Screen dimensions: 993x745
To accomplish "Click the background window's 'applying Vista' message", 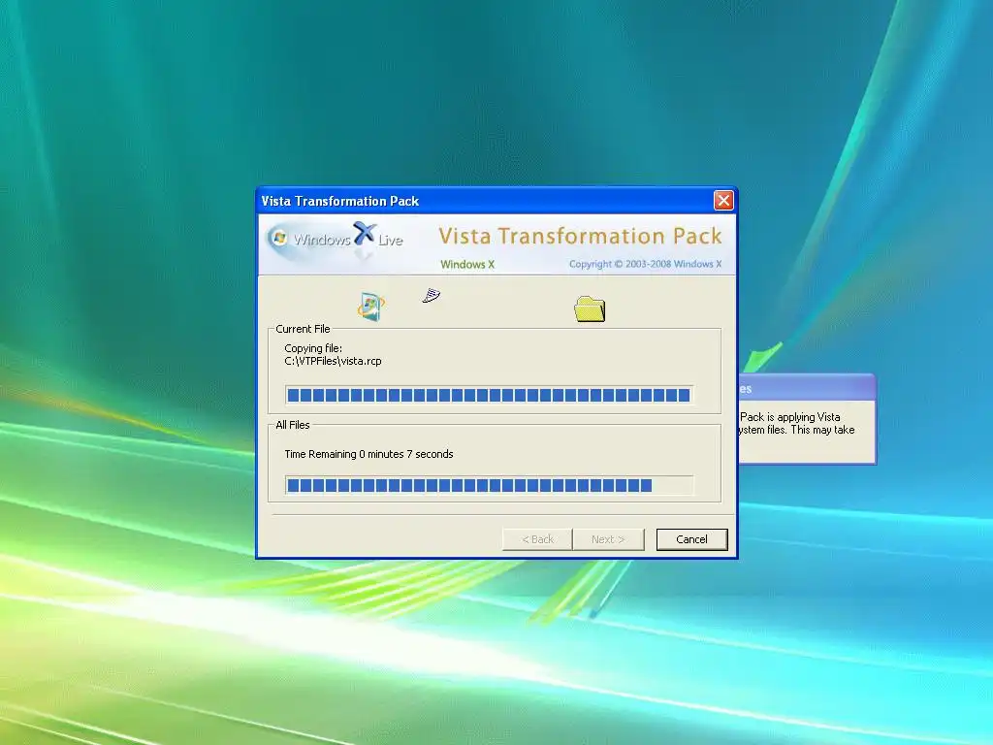I will point(797,423).
